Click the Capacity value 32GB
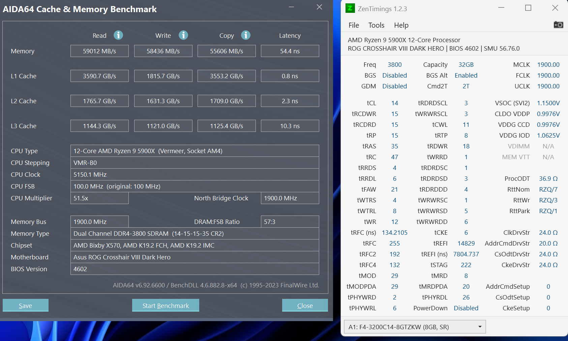 coord(466,64)
